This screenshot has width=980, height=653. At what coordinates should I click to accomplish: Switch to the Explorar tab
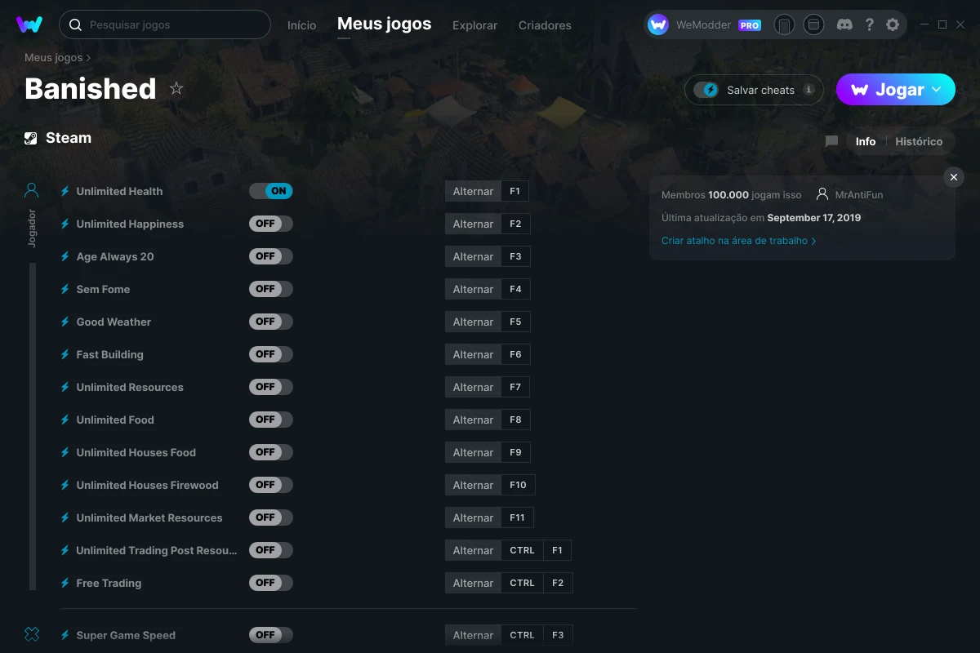pos(474,25)
